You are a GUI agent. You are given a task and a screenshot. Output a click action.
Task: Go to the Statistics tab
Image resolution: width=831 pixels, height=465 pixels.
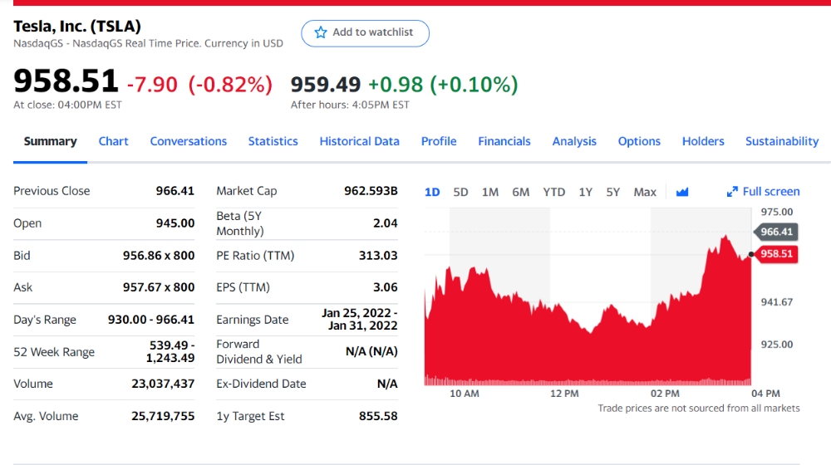273,141
